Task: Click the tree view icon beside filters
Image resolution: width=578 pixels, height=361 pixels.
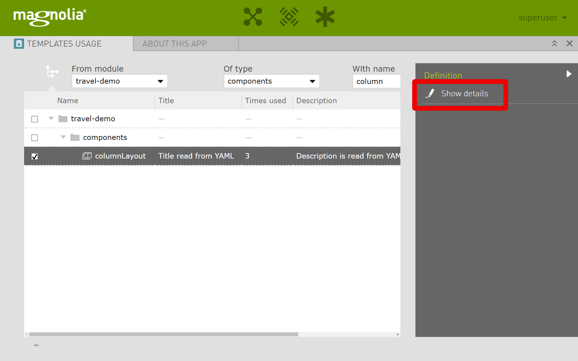Action: coord(52,72)
